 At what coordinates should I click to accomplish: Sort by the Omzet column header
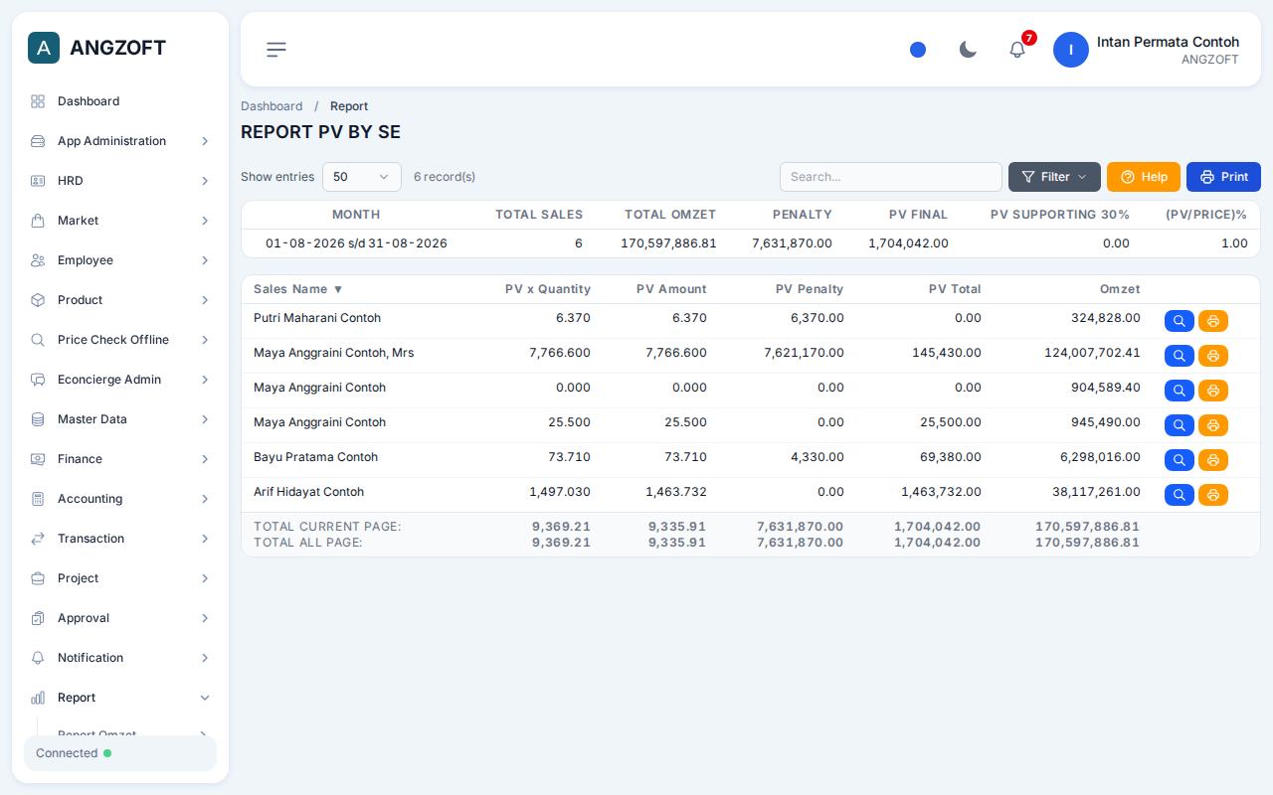click(x=1120, y=289)
